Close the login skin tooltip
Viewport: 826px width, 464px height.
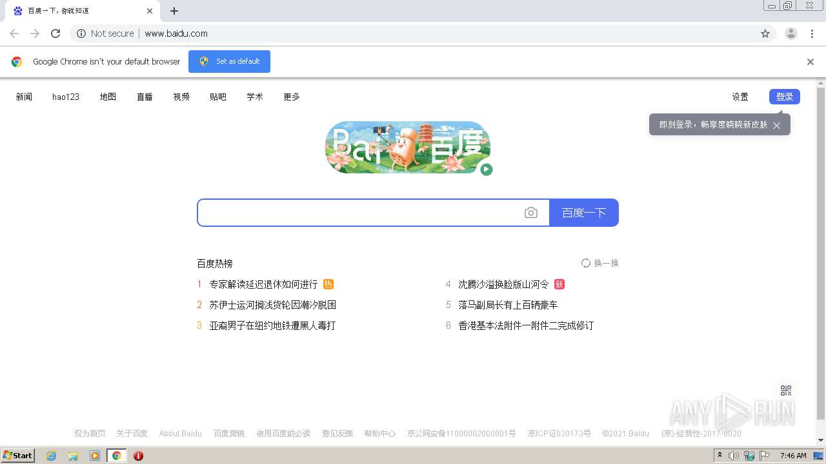pyautogui.click(x=777, y=126)
